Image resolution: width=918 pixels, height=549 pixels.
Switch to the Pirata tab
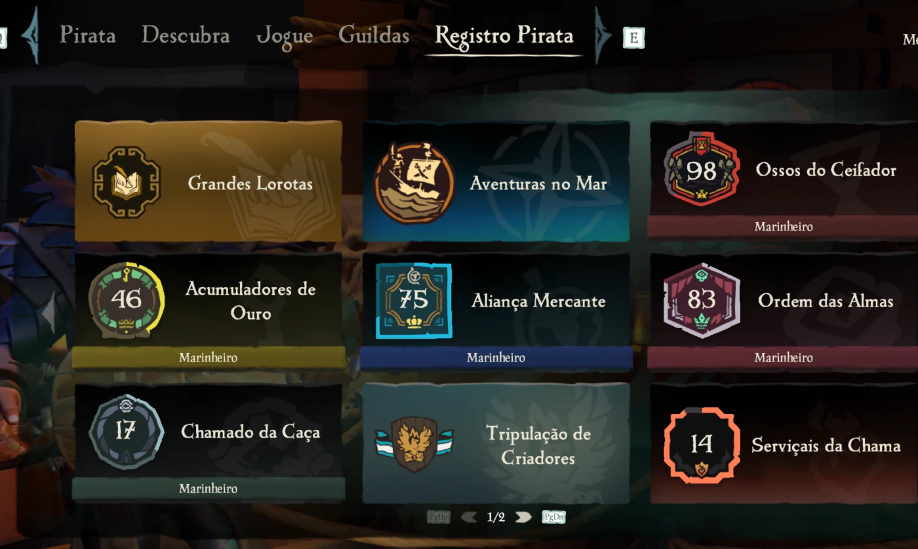tap(88, 35)
